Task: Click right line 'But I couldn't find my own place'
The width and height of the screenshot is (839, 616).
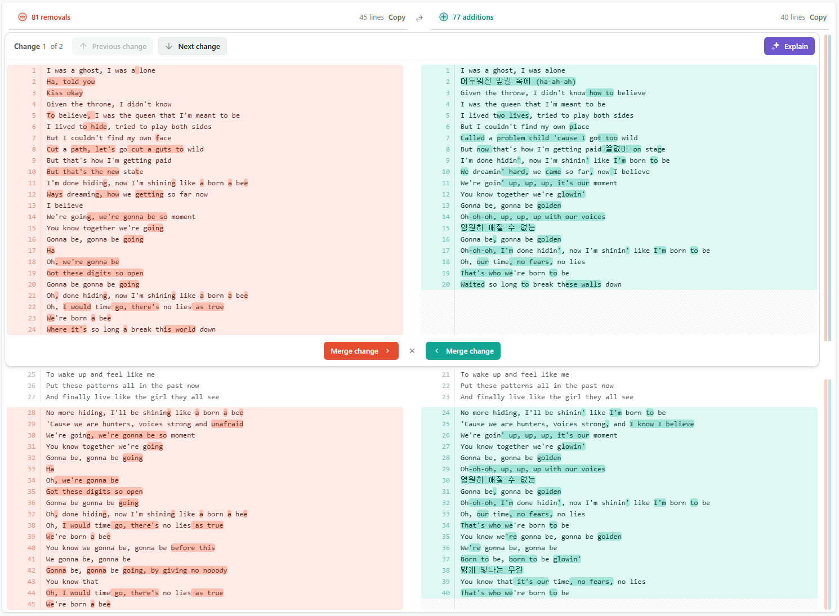Action: (x=524, y=127)
